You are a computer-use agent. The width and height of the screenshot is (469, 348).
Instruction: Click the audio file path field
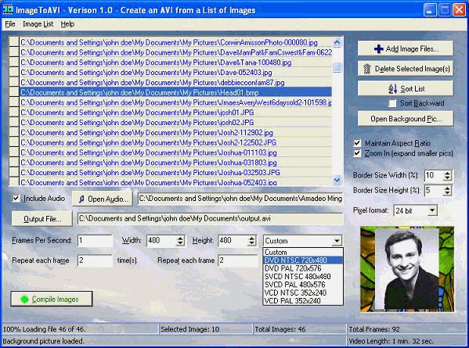(240, 199)
